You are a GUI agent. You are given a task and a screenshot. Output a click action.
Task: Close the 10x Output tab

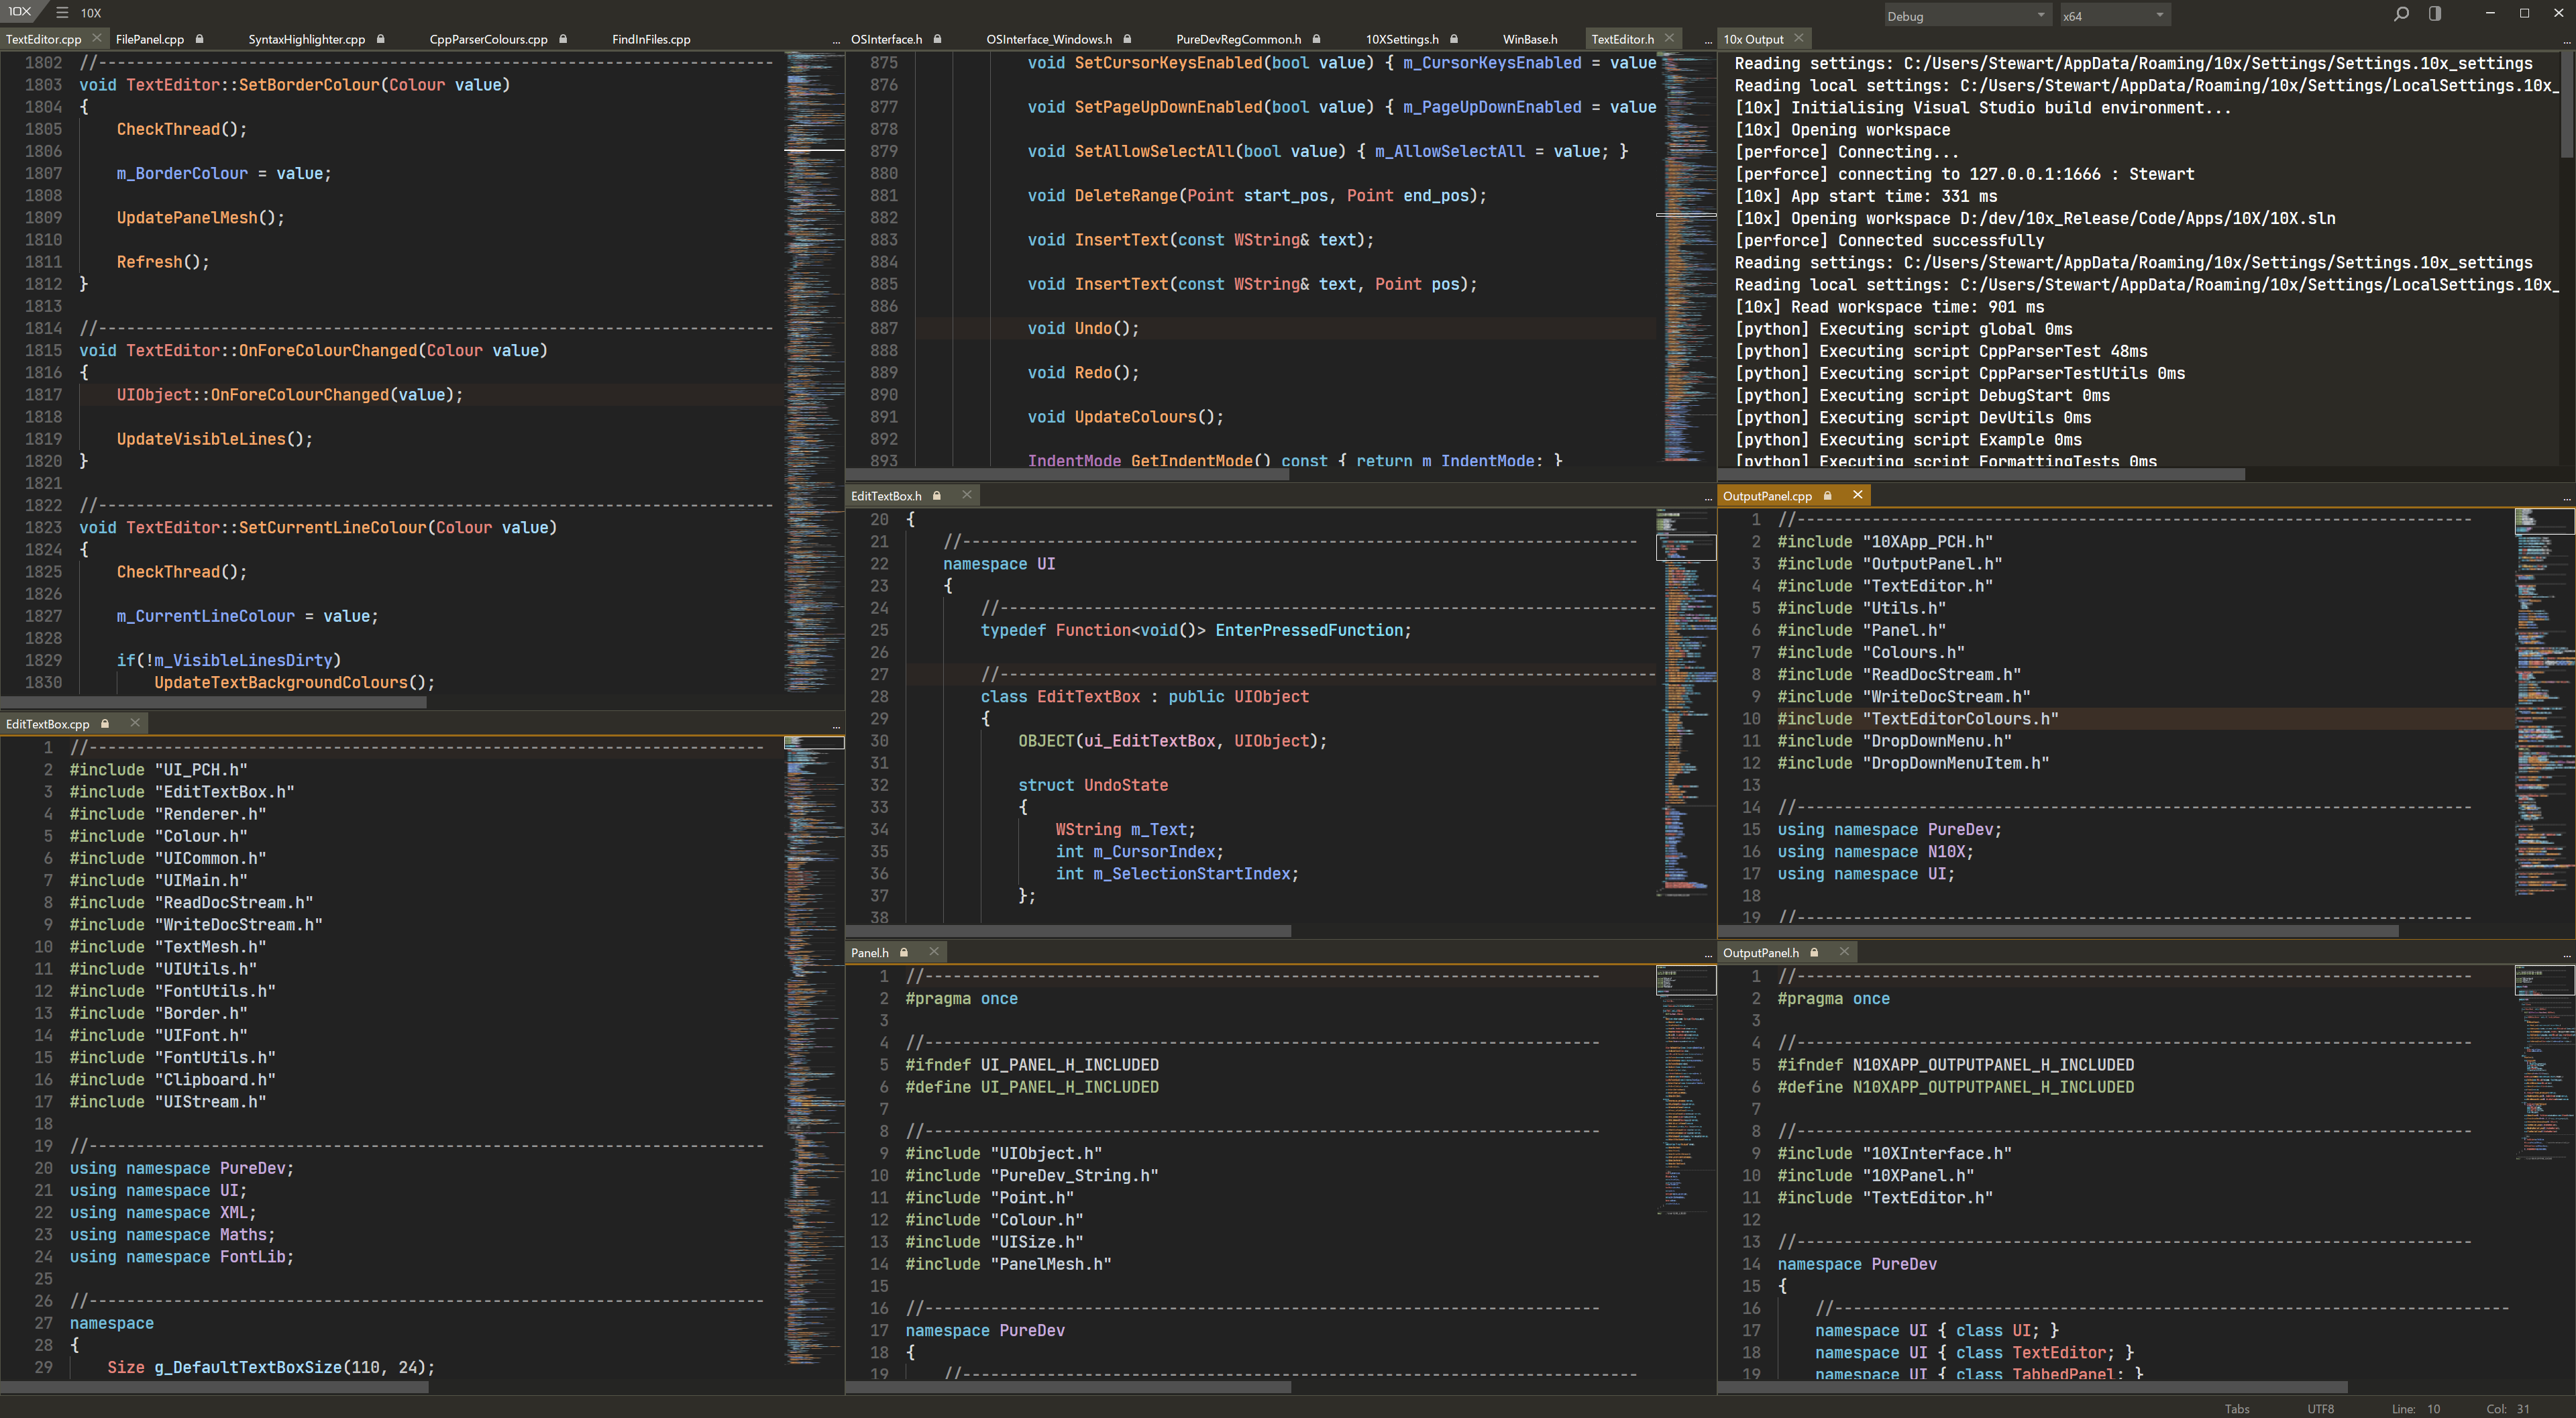click(x=1799, y=38)
